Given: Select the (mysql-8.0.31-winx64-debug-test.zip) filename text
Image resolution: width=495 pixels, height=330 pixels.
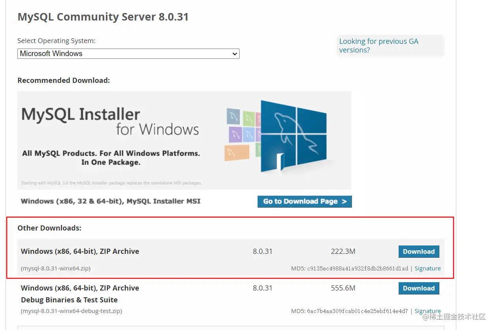Looking at the screenshot, I should click(x=71, y=311).
